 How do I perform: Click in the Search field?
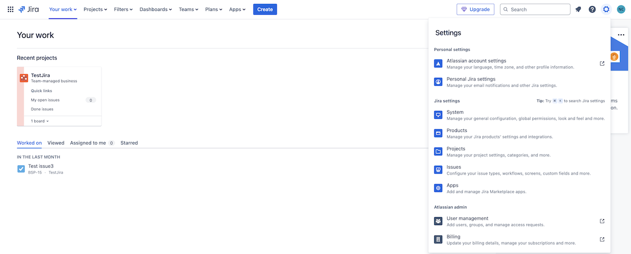pos(535,9)
